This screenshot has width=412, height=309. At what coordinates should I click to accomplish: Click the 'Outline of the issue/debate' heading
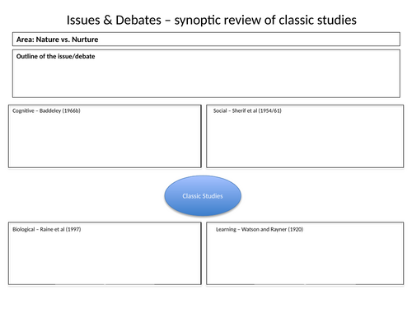tap(55, 56)
